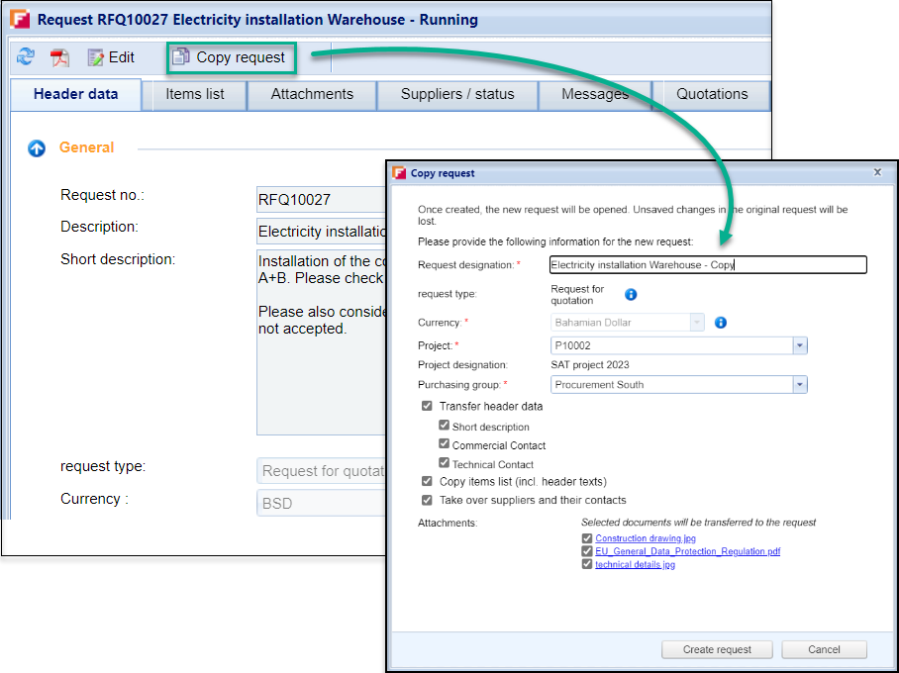Open Construction drawing.jpg attachment link

click(645, 538)
